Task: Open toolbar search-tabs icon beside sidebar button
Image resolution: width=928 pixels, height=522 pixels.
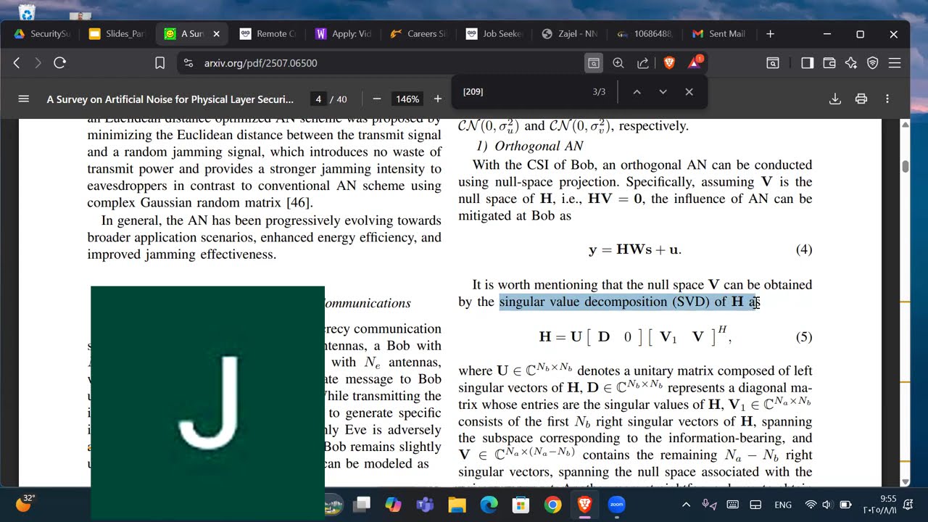Action: click(773, 63)
